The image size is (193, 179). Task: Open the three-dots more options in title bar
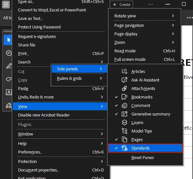click(x=150, y=5)
